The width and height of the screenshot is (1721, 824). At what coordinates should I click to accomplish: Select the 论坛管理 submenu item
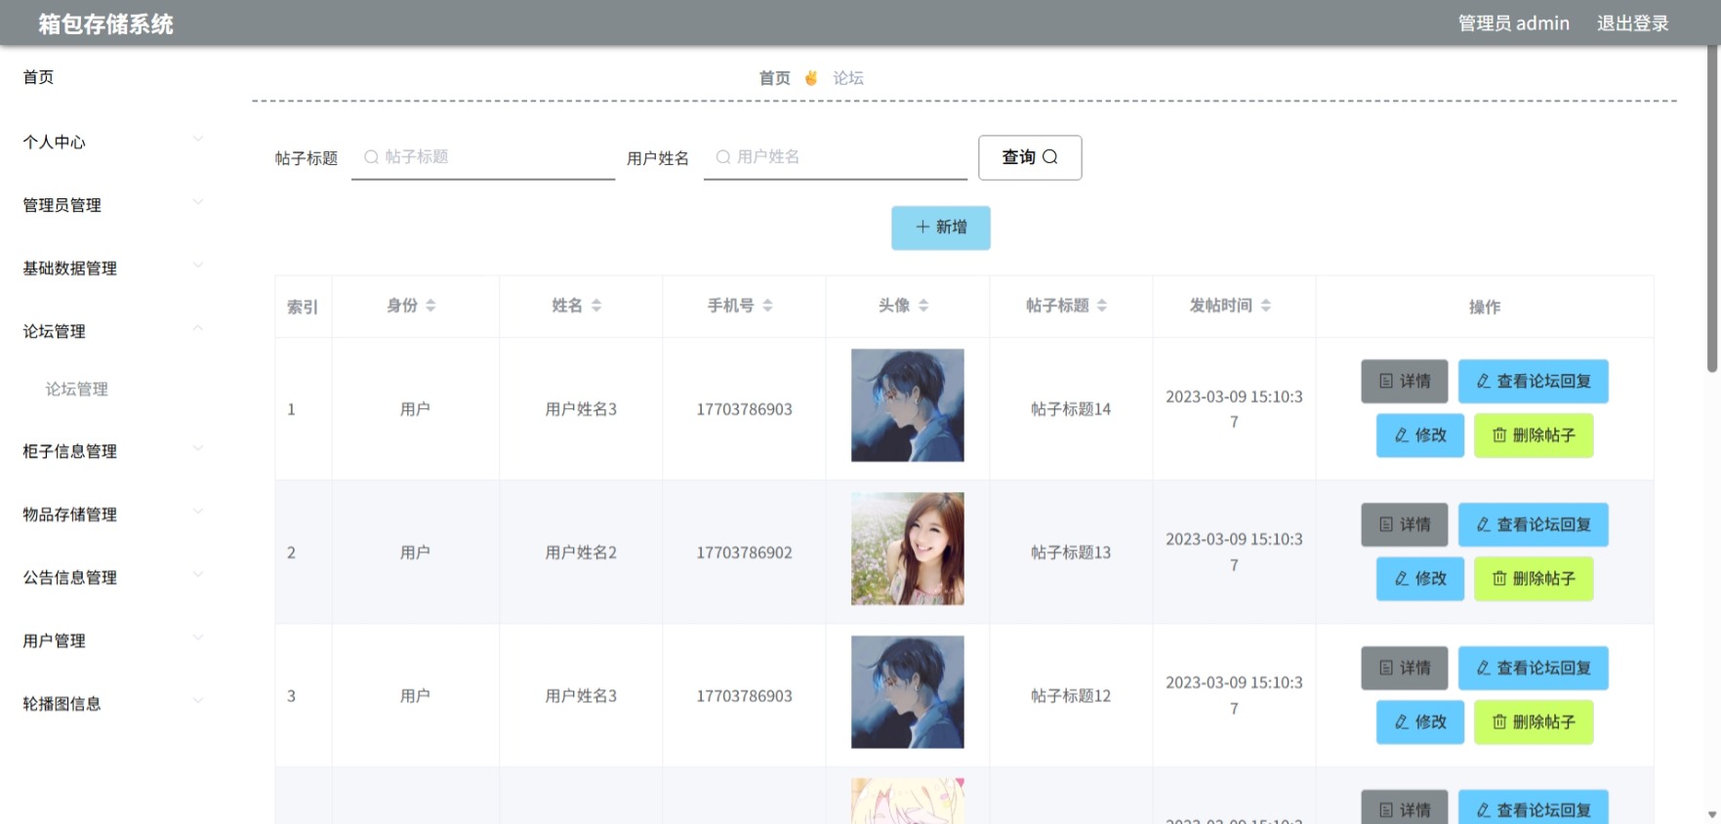[77, 390]
